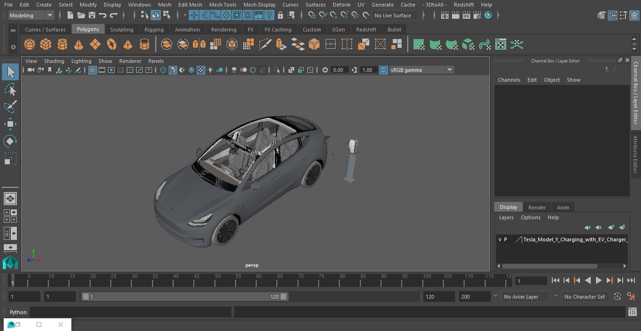The image size is (641, 331).
Task: Switch to the Sculpting shelf tab
Action: tap(122, 30)
